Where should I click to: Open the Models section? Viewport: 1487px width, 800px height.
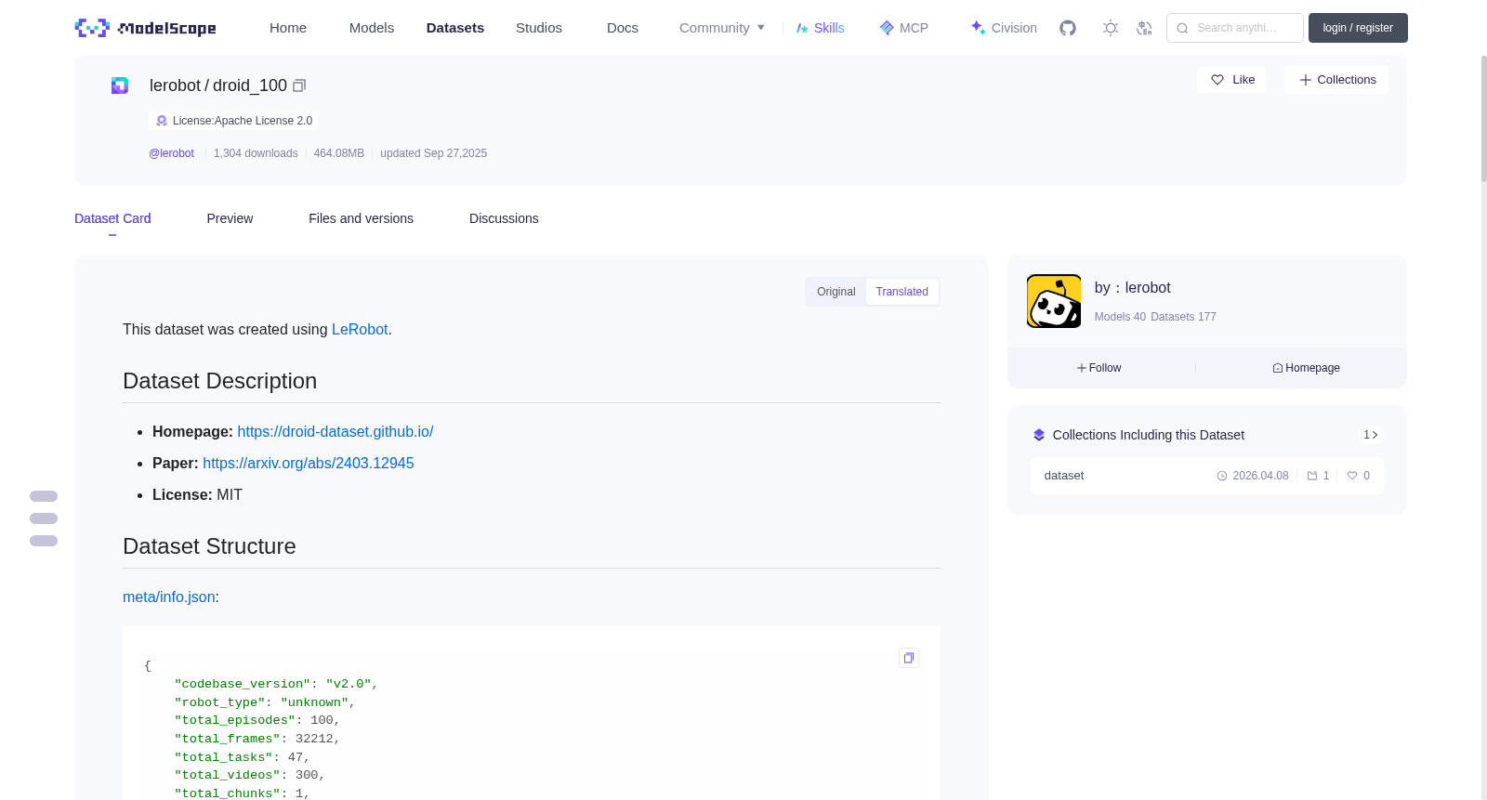pyautogui.click(x=372, y=28)
